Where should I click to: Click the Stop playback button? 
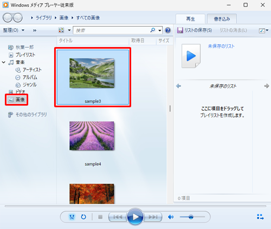click(100, 217)
